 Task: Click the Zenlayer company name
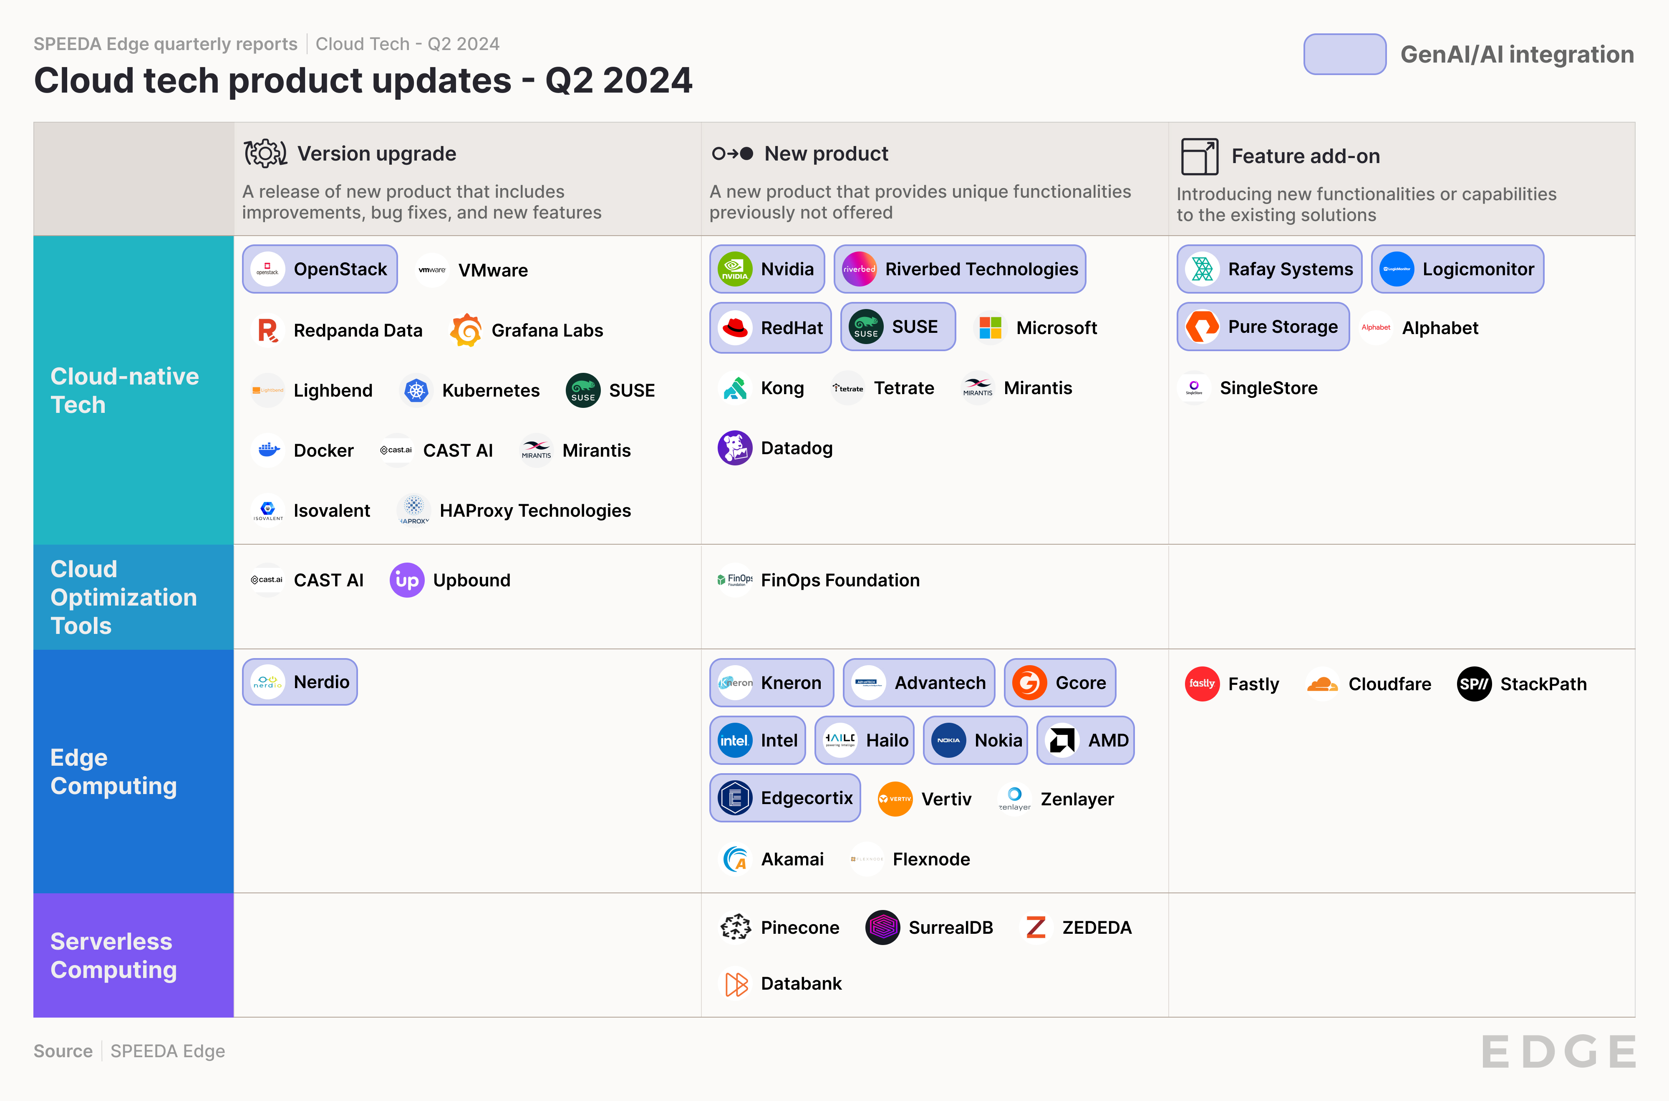(1077, 799)
